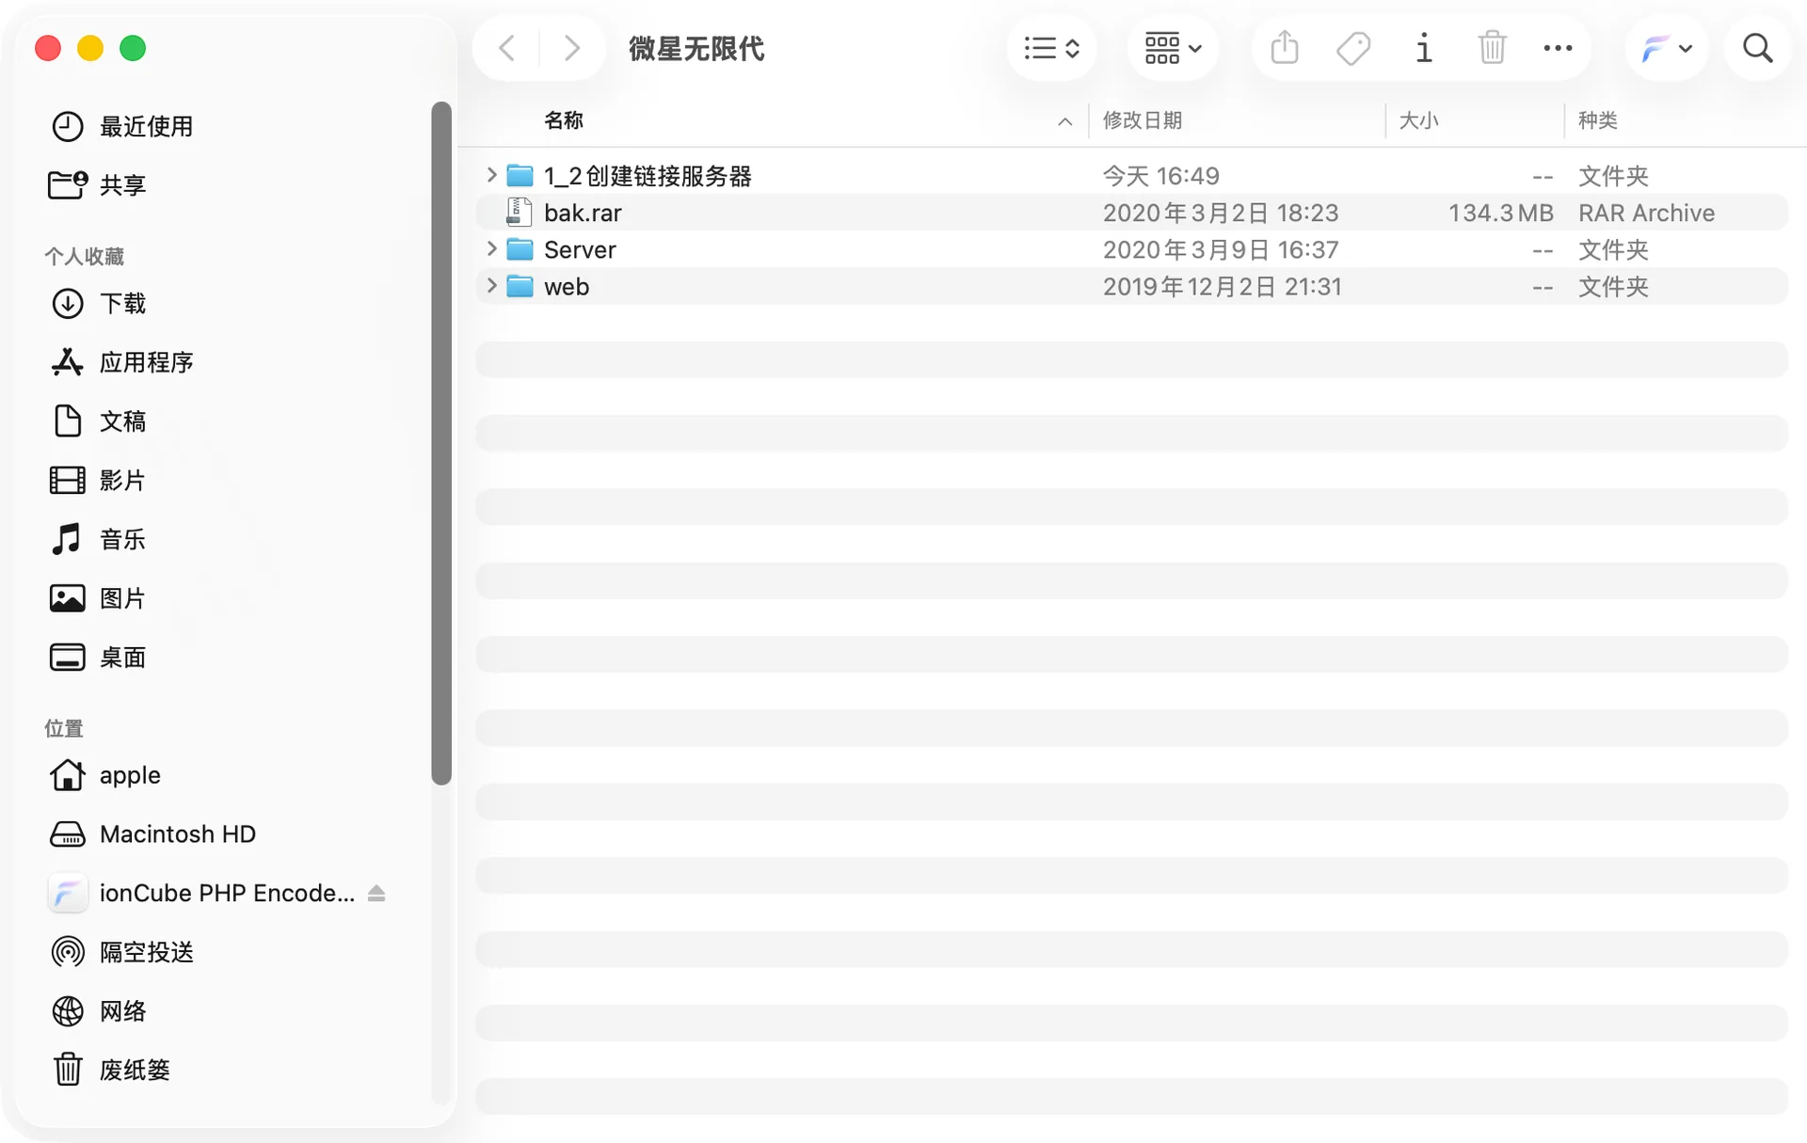Click the trash icon in the toolbar
Viewport: 1807px width, 1143px height.
tap(1492, 48)
